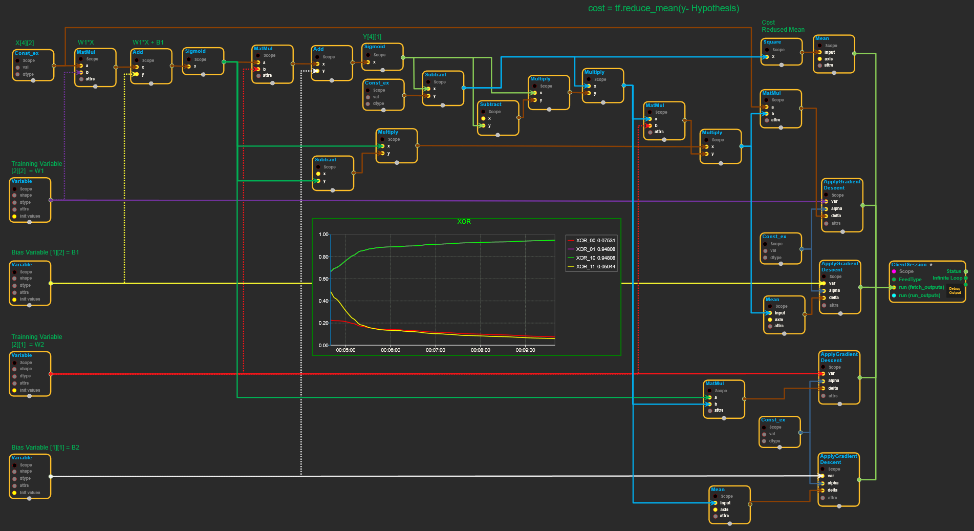This screenshot has height=531, width=974.
Task: Click the Status output pin on ClientSession
Action: pyautogui.click(x=966, y=271)
